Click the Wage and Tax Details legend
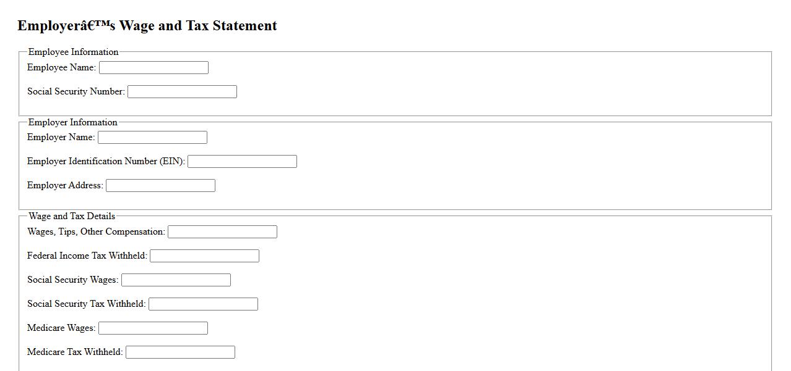 point(72,216)
